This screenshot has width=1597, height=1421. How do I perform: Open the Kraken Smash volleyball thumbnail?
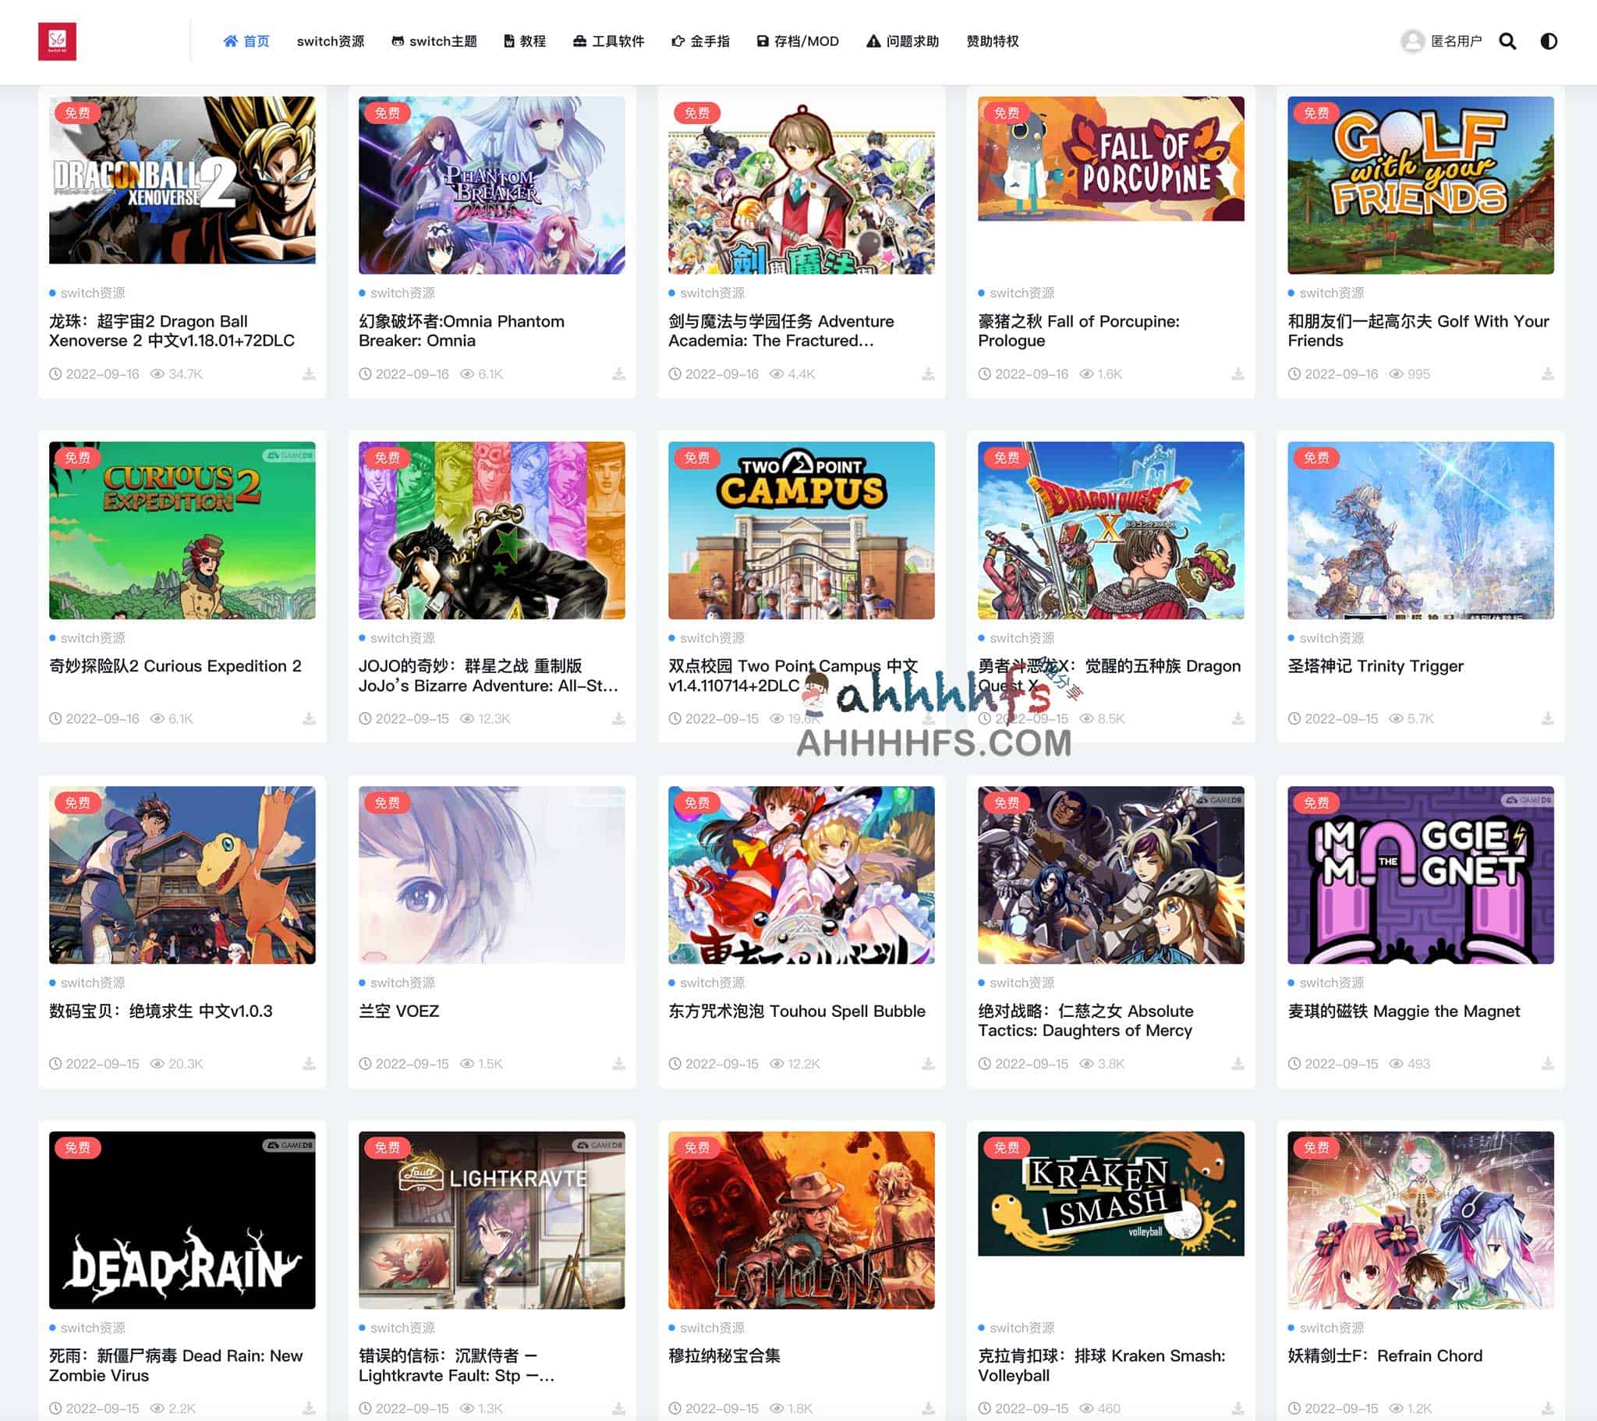[x=1110, y=1193]
